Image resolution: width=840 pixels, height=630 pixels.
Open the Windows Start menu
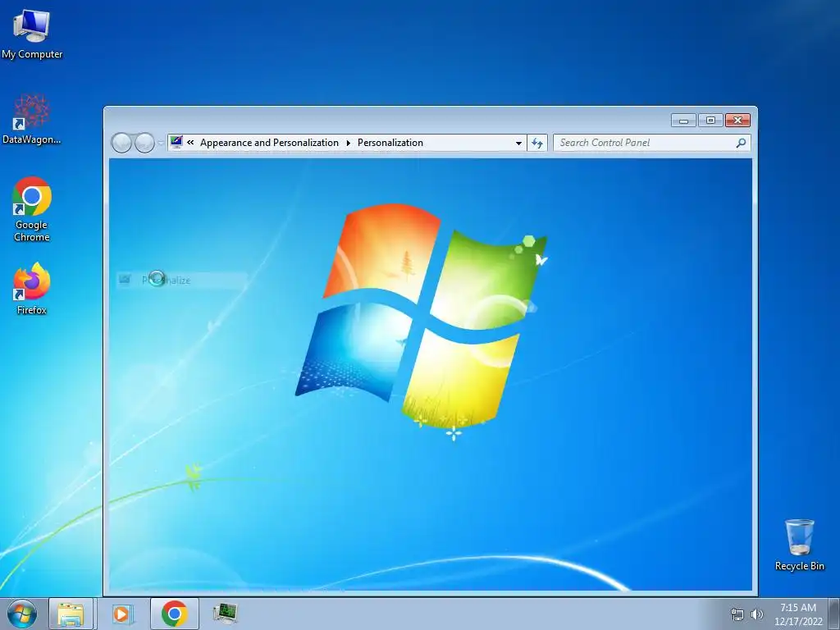(22, 614)
